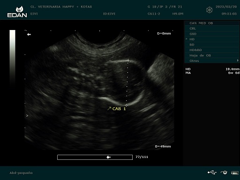Click the EDAN logo
The image size is (240, 180).
(17, 12)
